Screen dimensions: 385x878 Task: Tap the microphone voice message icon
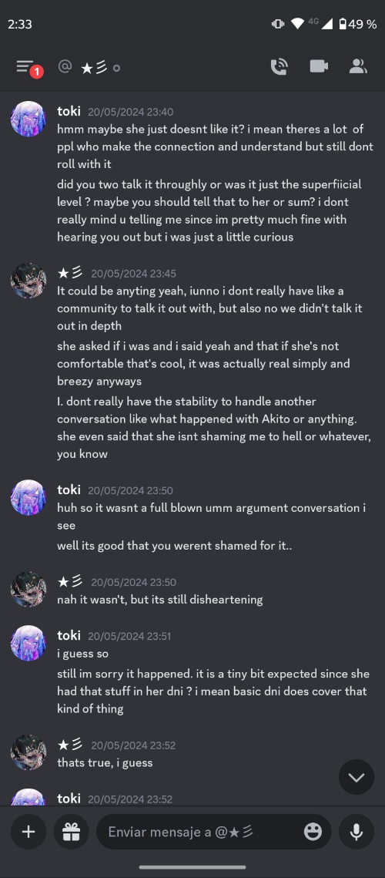point(357,832)
